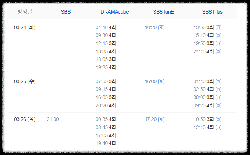Click the rerun badge beside 12:10 4회
This screenshot has width=250, height=155.
point(219,128)
